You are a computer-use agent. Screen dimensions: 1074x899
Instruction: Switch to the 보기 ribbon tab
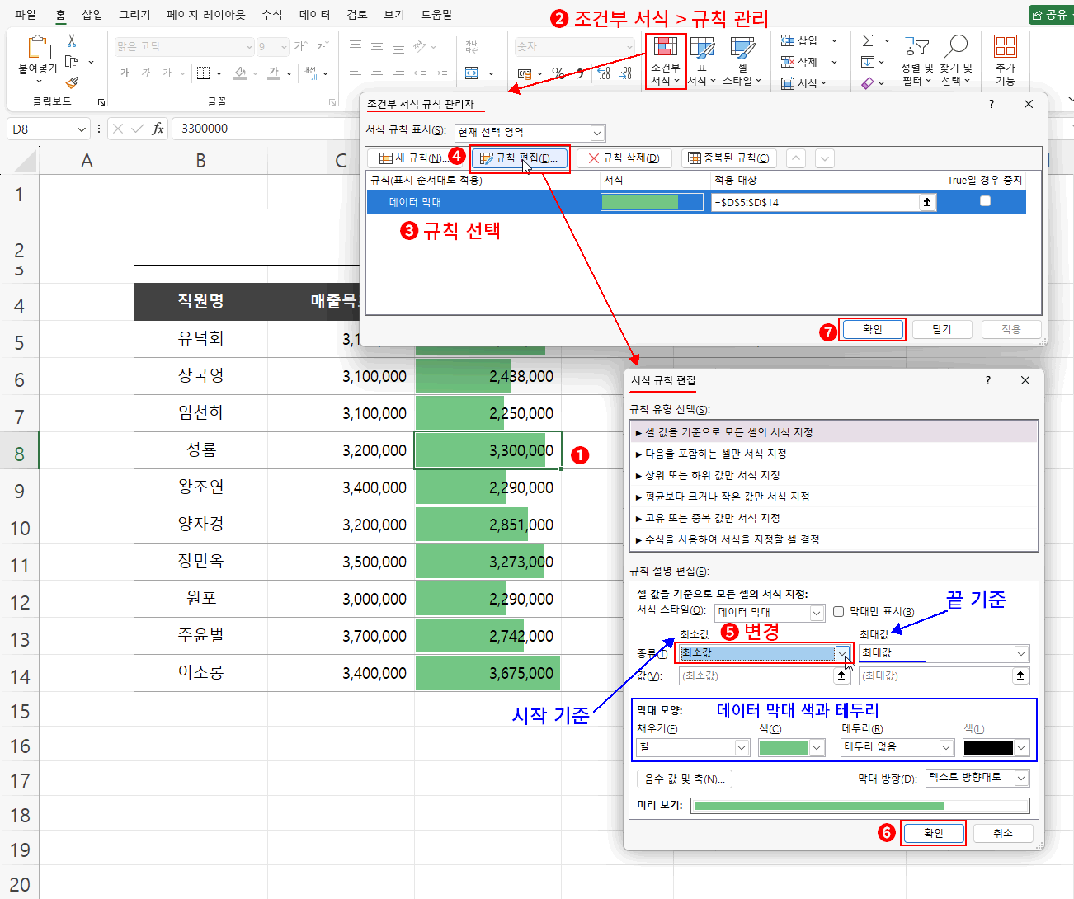click(394, 15)
